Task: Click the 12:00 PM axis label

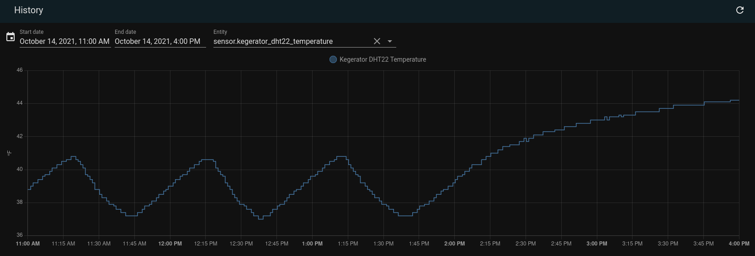Action: 170,244
